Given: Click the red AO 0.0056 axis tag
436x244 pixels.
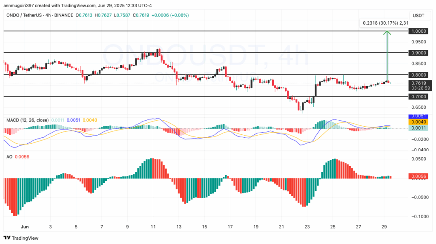Looking at the screenshot, I should click(x=418, y=176).
